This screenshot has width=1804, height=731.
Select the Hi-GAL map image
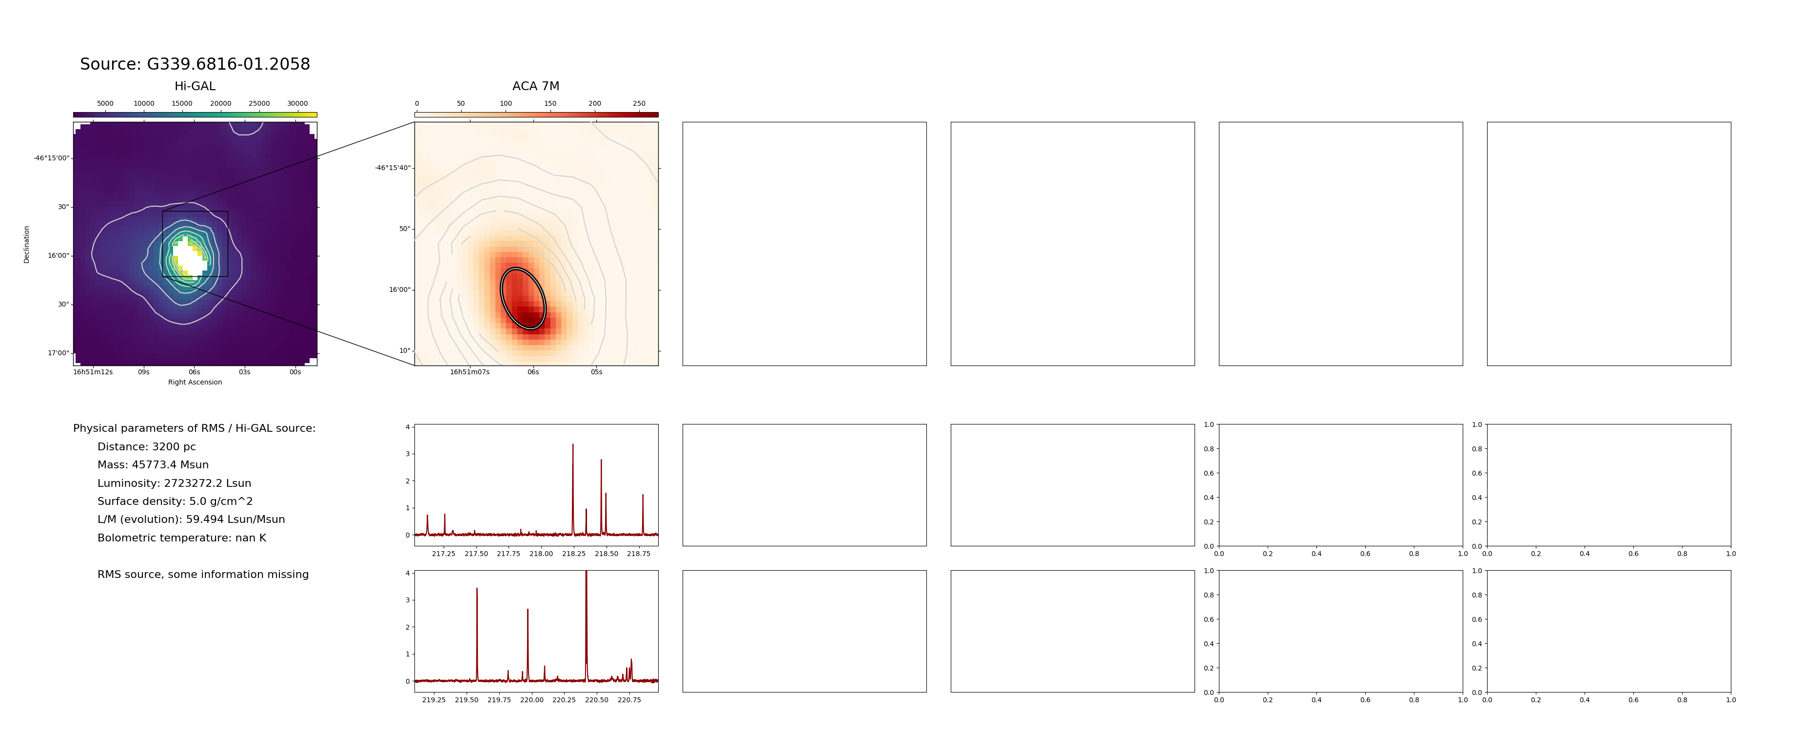point(195,244)
